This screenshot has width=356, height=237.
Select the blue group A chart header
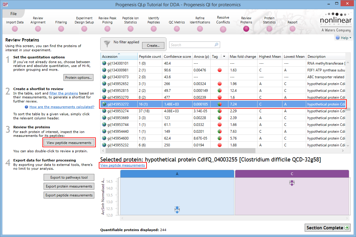click(x=177, y=174)
